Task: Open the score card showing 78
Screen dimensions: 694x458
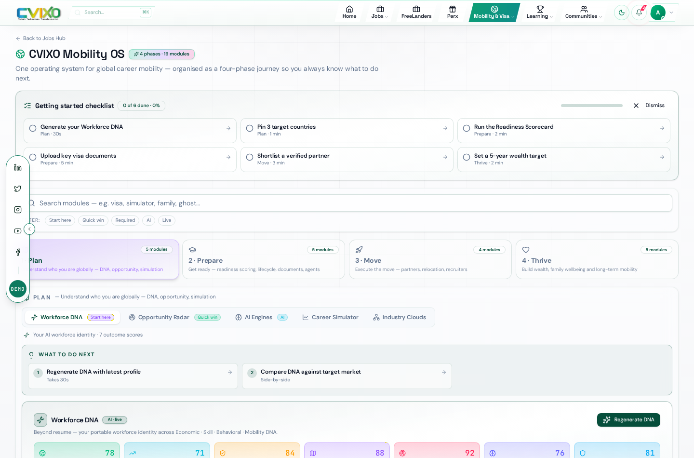Action: (x=77, y=450)
